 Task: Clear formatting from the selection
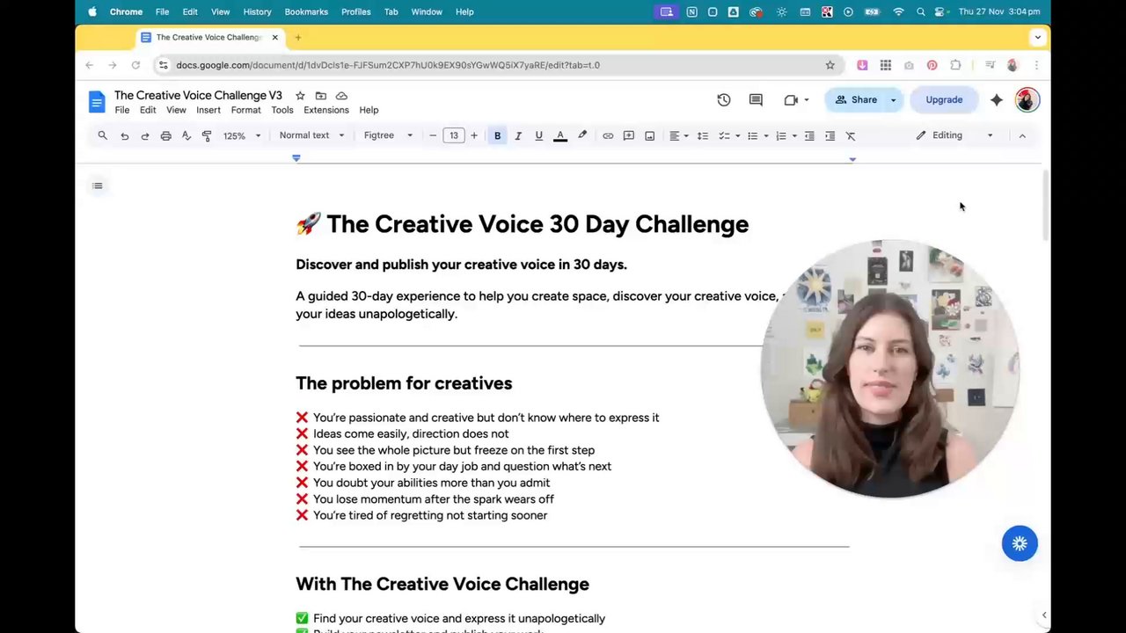851,135
